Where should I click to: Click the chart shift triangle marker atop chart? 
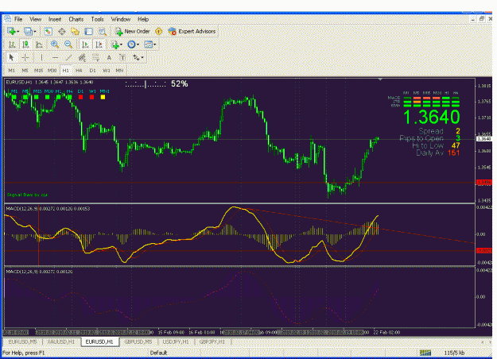[x=380, y=79]
